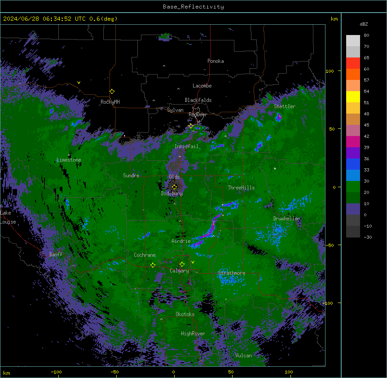This screenshot has width=387, height=378.
Task: Click the ThreeHills label
Action: [x=241, y=188]
